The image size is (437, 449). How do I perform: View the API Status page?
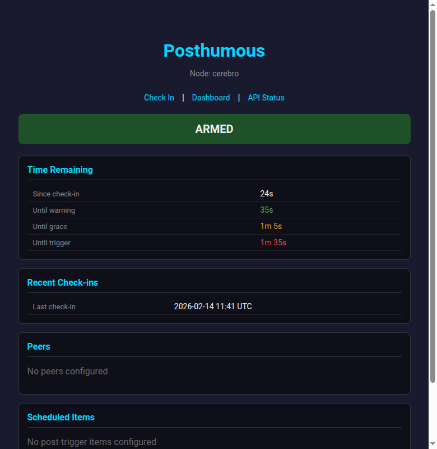(x=266, y=98)
